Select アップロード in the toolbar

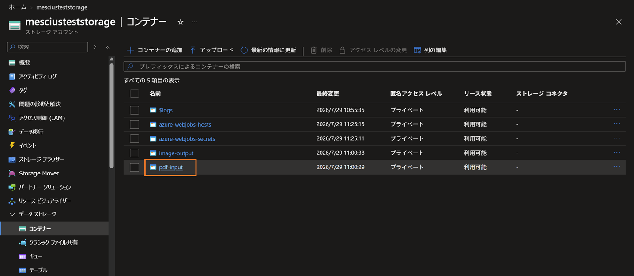211,50
